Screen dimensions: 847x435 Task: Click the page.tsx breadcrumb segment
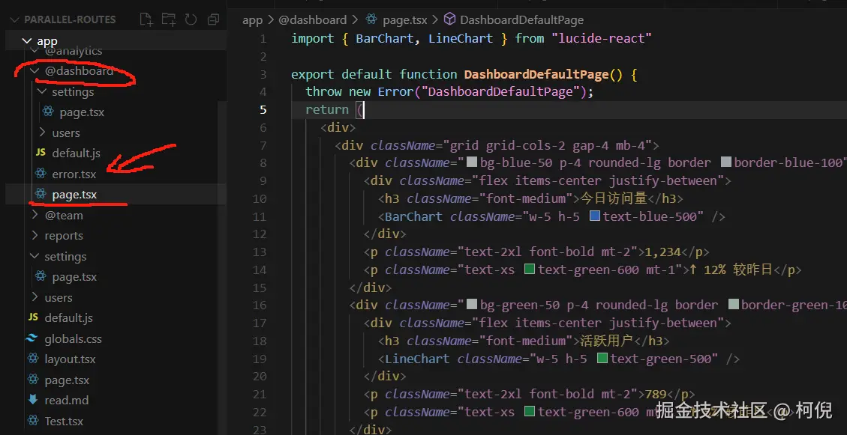(404, 20)
